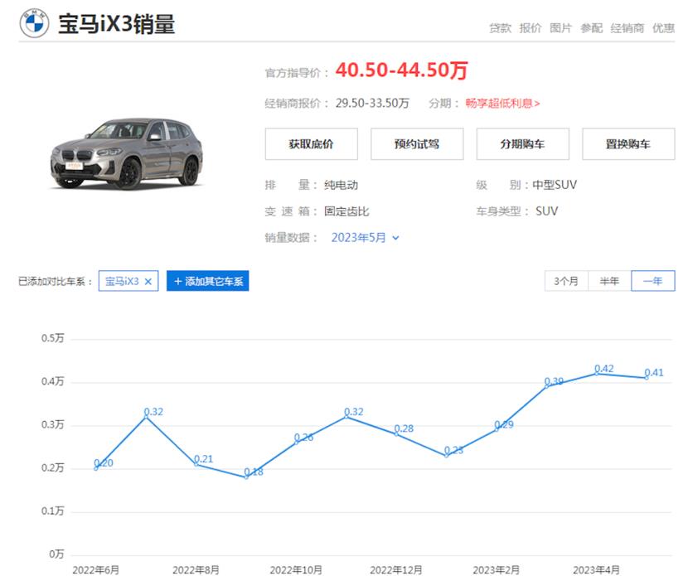This screenshot has width=688, height=576.
Task: Click the 0.26 data point
Action: tap(296, 443)
